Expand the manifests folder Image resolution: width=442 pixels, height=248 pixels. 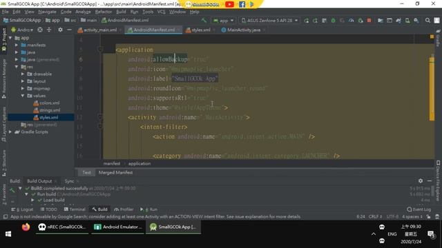pyautogui.click(x=17, y=45)
